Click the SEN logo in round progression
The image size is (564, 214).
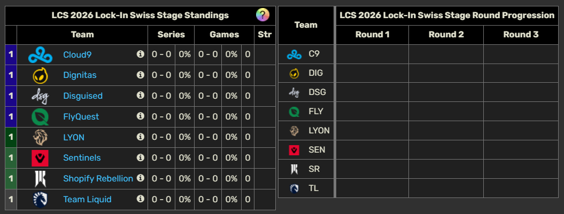(294, 150)
